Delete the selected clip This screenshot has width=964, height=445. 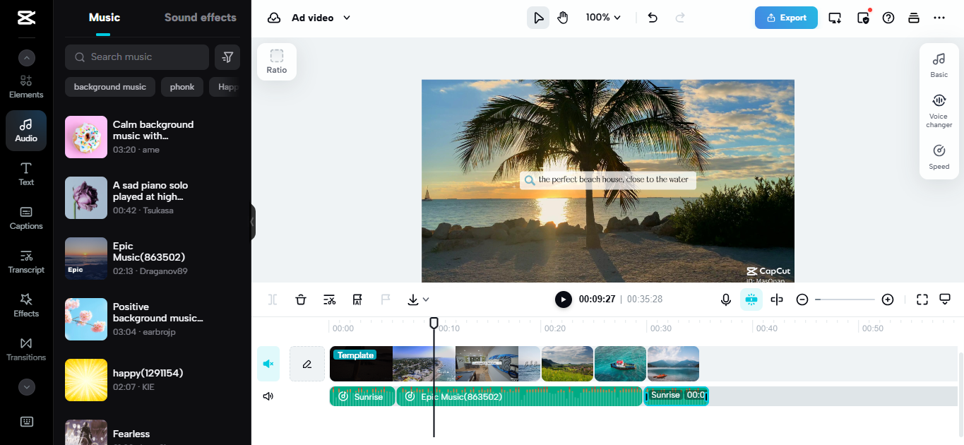301,299
